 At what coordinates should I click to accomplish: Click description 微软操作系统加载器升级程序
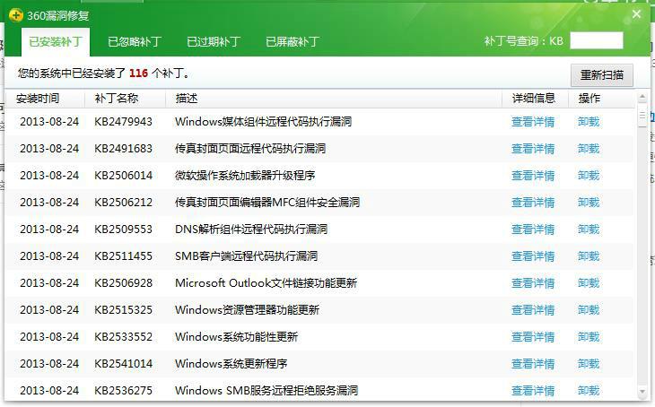pyautogui.click(x=245, y=176)
